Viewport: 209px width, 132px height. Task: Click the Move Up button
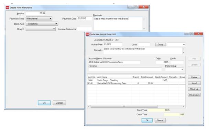point(194,89)
